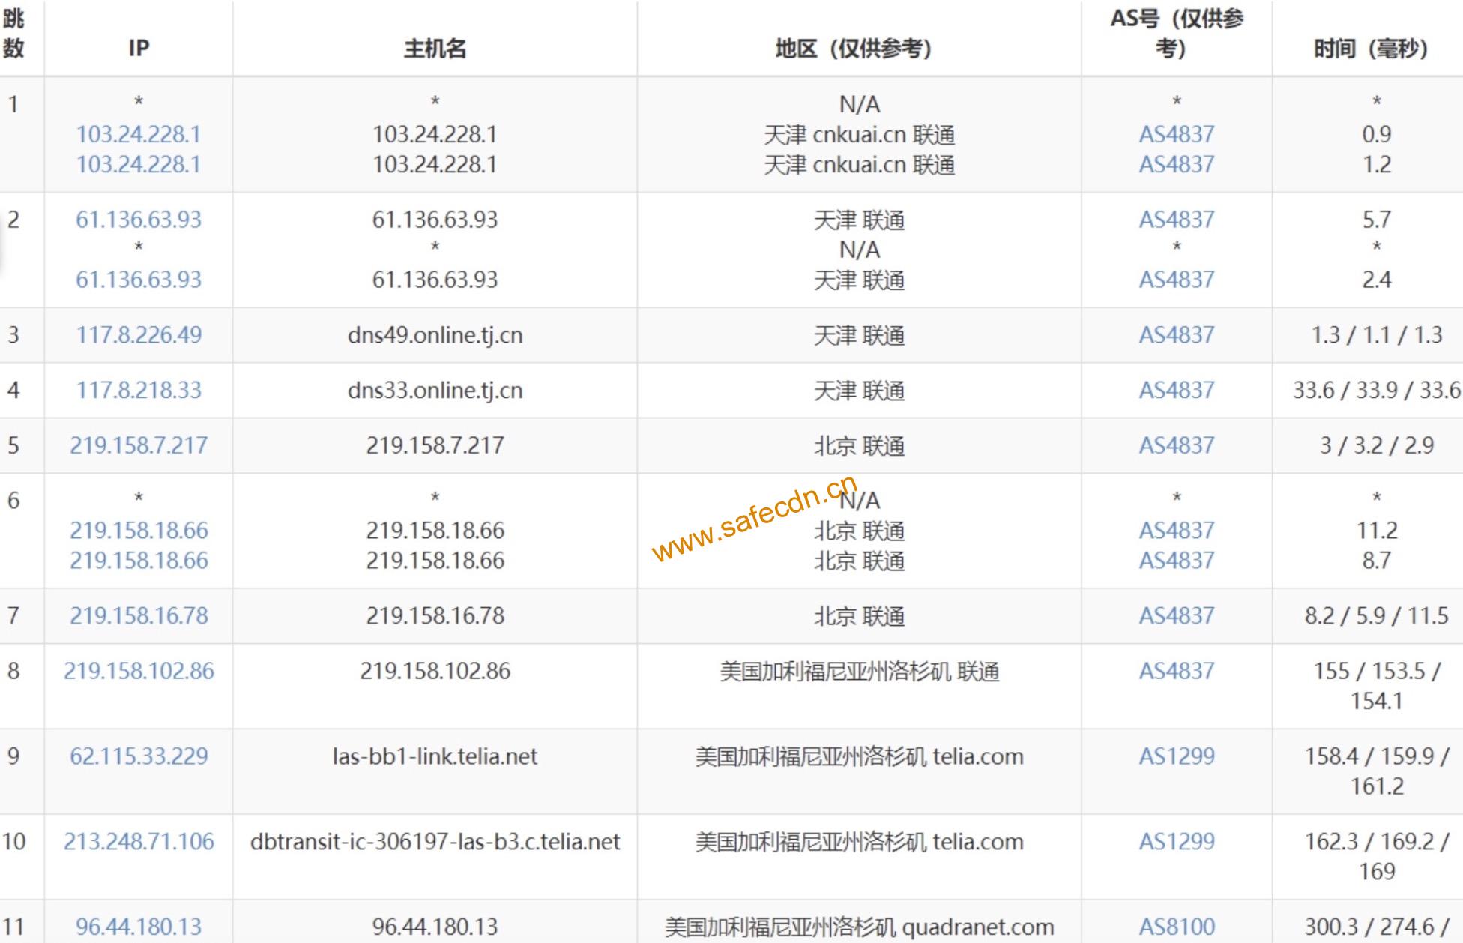1463x943 pixels.
Task: Click the black 219.158.102.86 hostname cell
Action: point(435,671)
